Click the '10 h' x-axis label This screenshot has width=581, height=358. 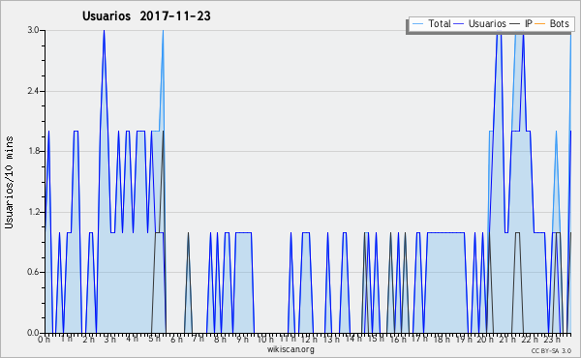pyautogui.click(x=265, y=339)
